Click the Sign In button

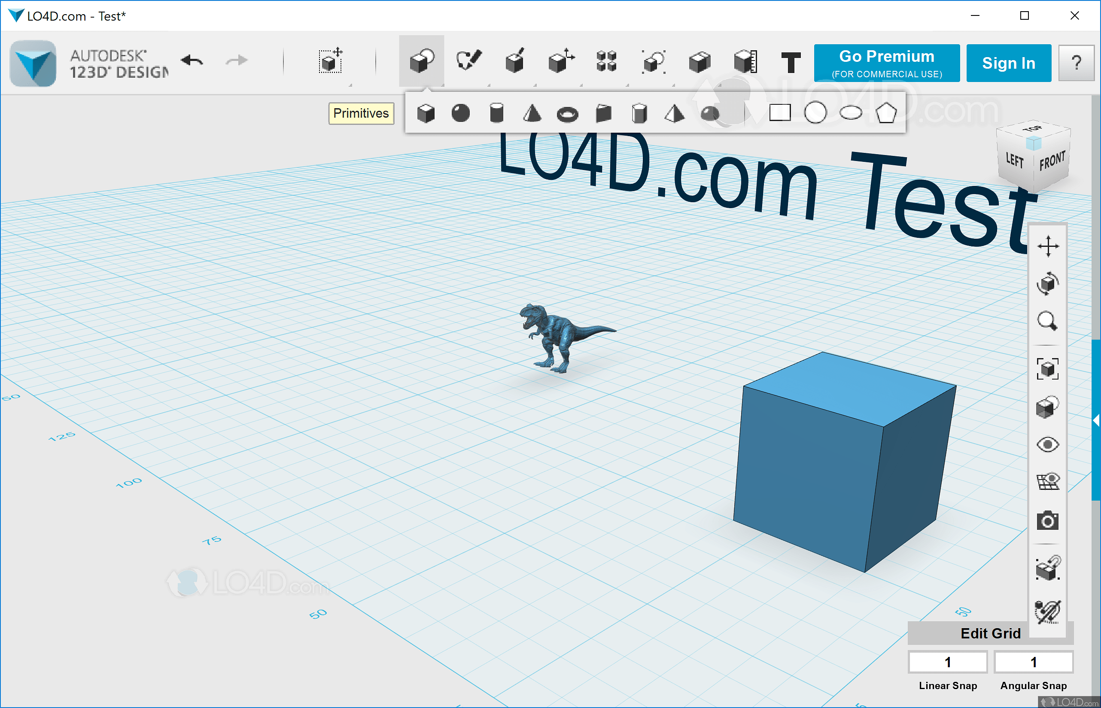pos(1009,63)
